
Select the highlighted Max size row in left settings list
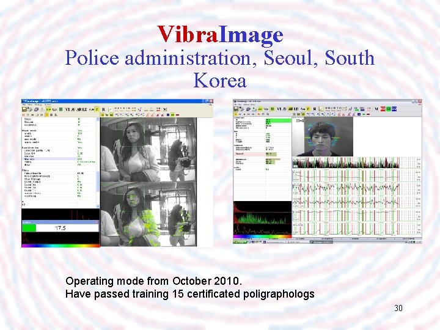(59, 159)
